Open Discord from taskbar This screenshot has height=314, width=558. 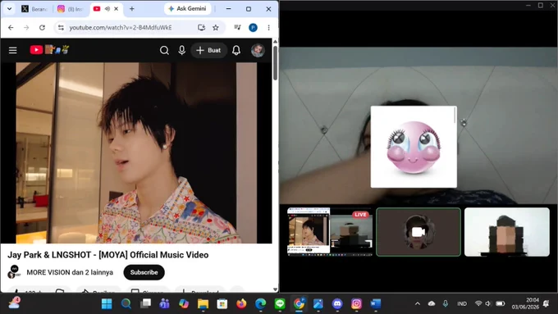(x=337, y=303)
